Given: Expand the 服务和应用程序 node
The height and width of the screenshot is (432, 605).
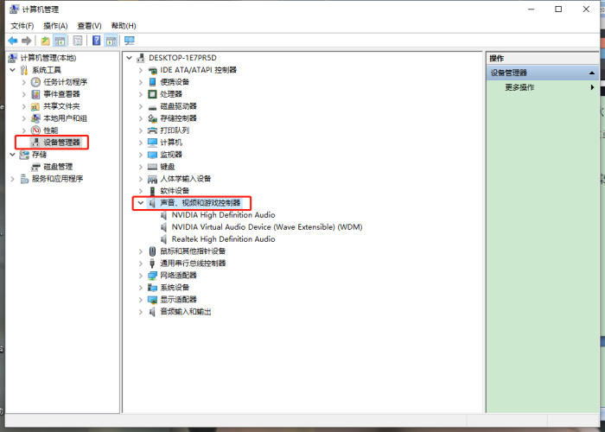Looking at the screenshot, I should coord(12,179).
